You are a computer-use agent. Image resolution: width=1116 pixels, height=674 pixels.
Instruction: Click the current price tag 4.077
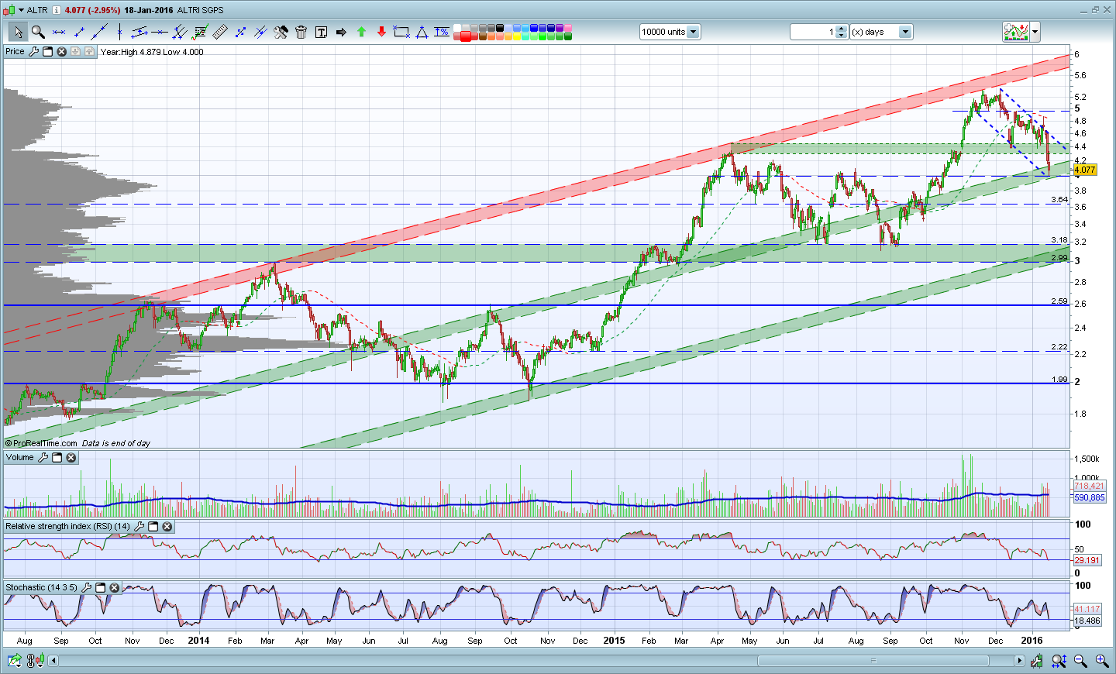1085,170
